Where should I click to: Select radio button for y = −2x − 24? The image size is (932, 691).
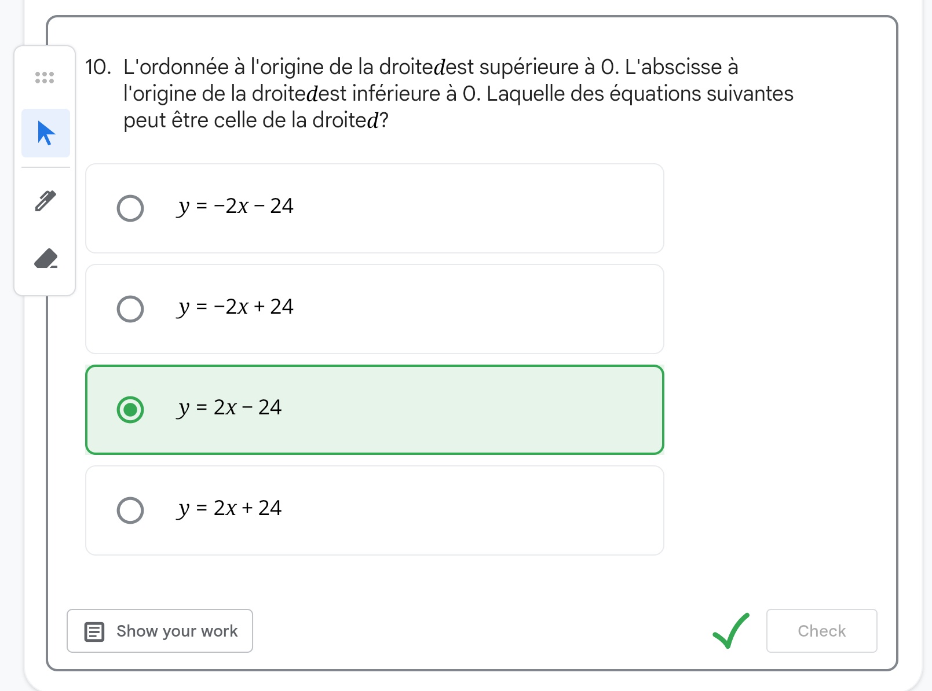pos(130,208)
